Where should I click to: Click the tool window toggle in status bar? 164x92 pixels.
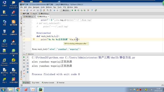click(x=22, y=85)
